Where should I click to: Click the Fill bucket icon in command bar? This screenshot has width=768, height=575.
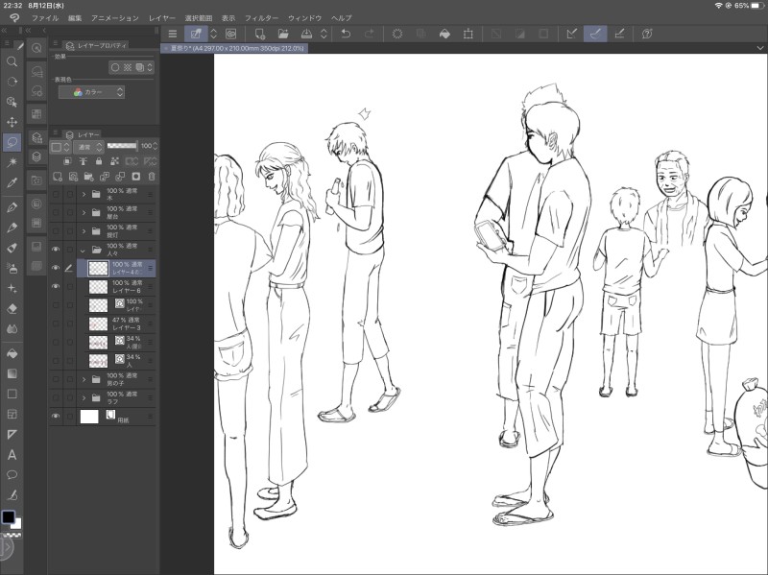[x=444, y=34]
